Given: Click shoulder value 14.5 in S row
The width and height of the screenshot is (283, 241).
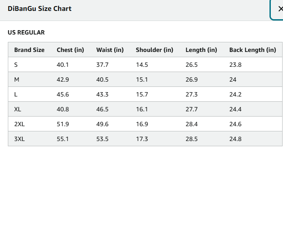Looking at the screenshot, I should pos(142,65).
